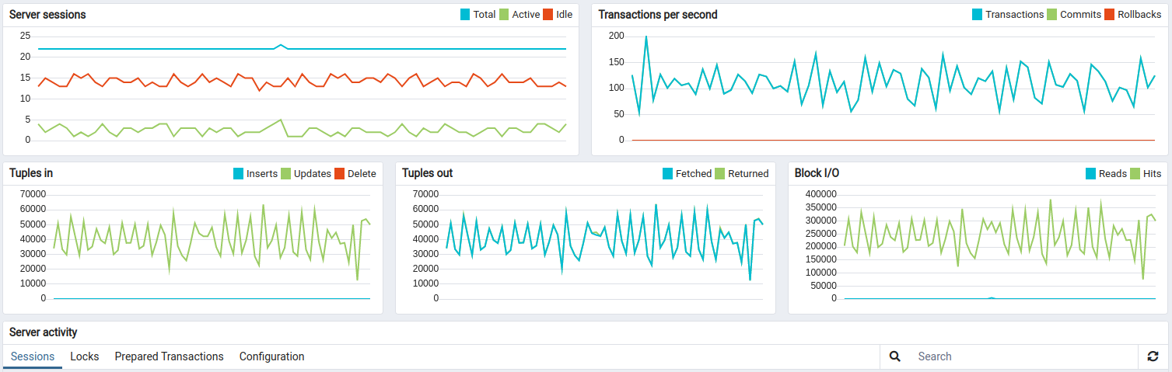Click the Rollbacks legend swatch
The height and width of the screenshot is (372, 1172).
coord(1109,15)
